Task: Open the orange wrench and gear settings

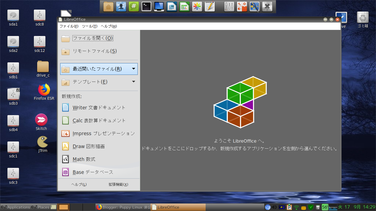Action: point(242,6)
